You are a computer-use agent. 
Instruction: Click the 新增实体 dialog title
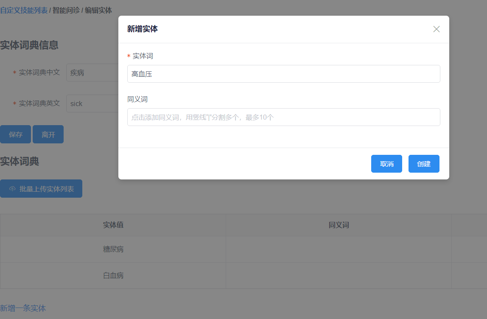(143, 29)
